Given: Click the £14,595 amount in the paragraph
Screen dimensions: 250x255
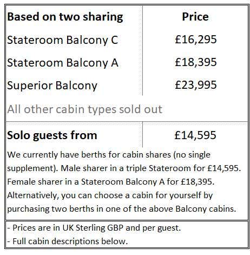Looking at the screenshot, I should tap(224, 168).
